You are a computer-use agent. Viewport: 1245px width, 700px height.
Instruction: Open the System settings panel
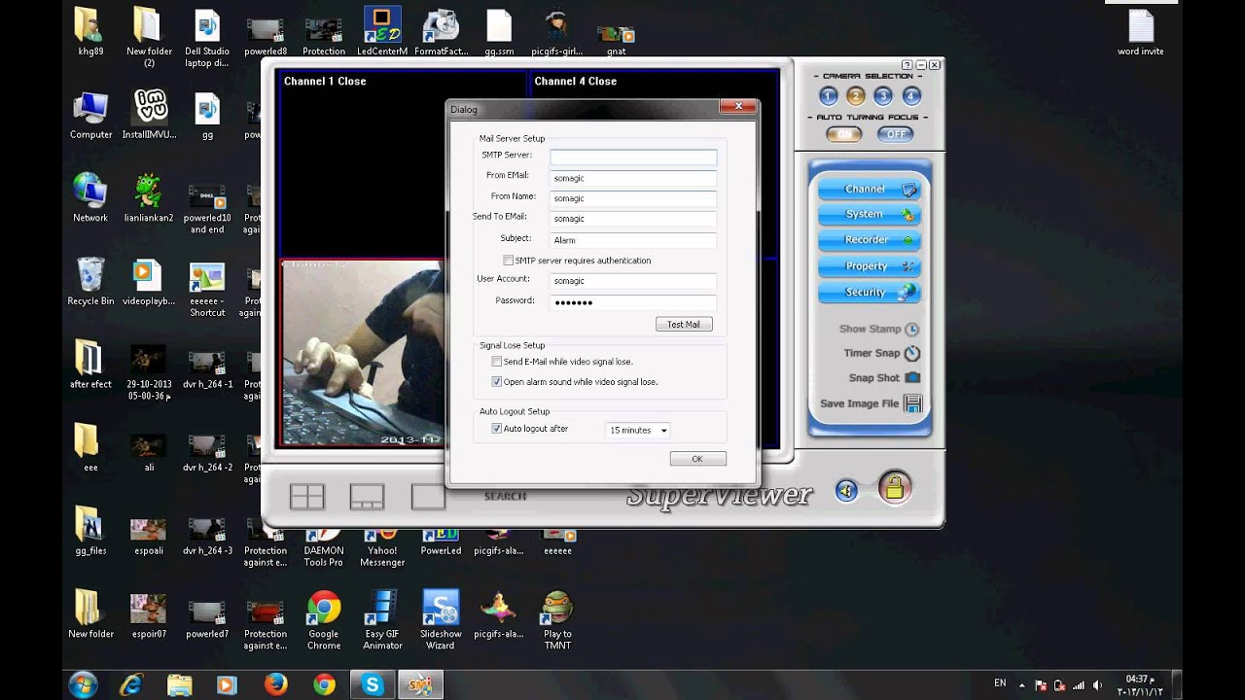869,214
